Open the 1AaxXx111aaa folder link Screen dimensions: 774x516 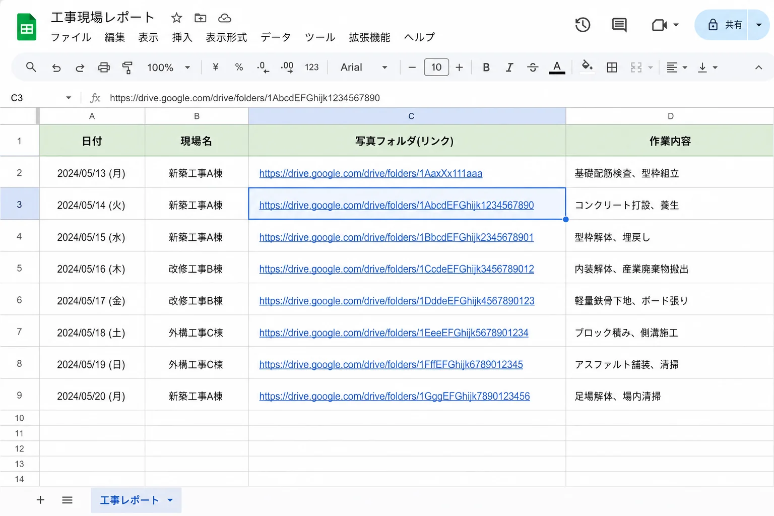371,173
